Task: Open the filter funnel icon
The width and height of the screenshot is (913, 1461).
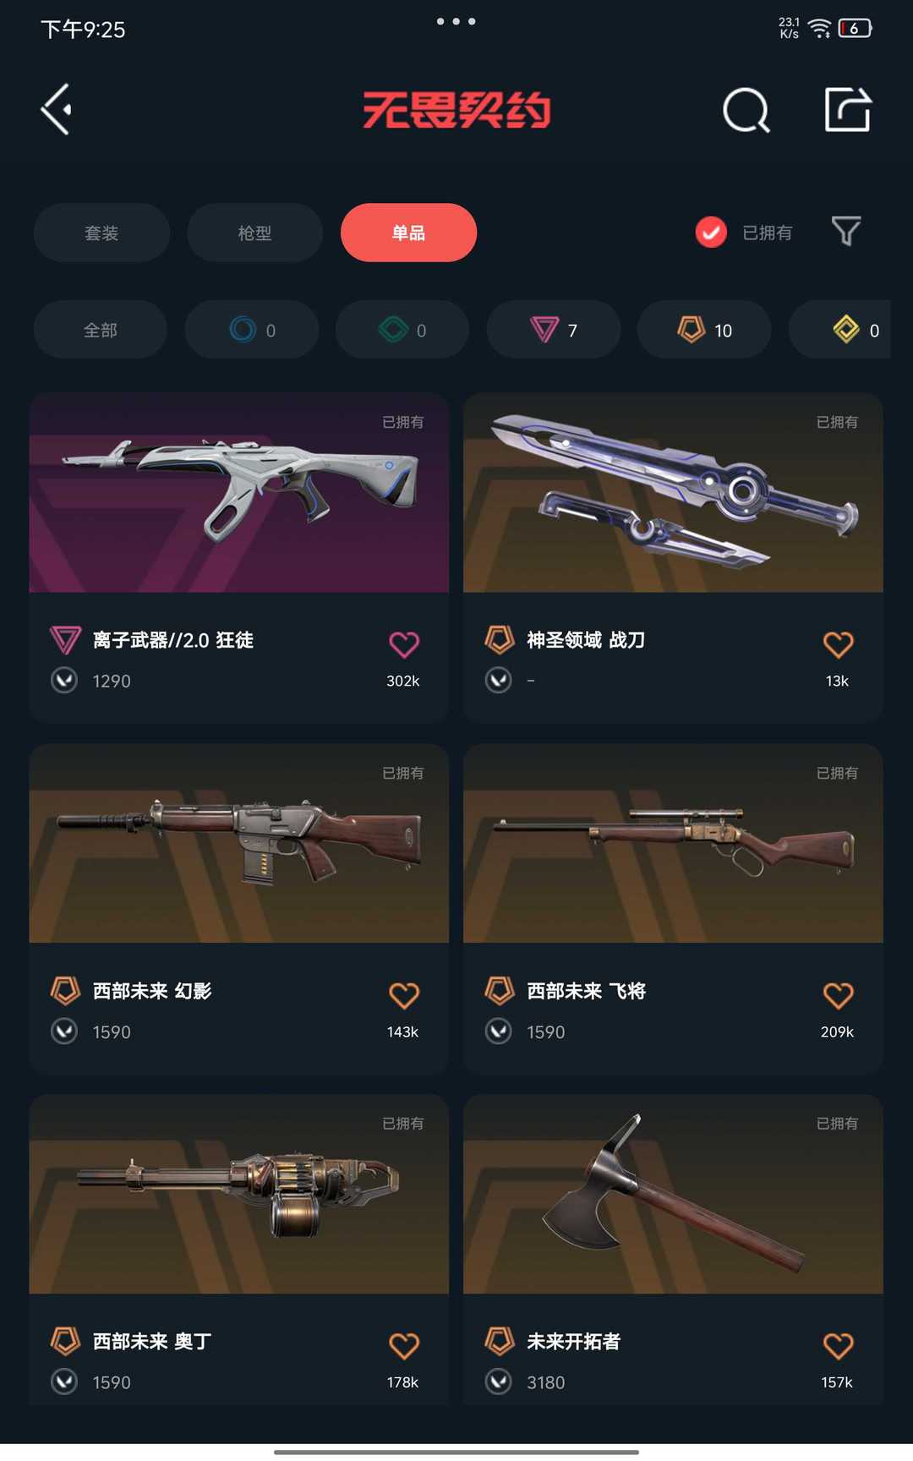Action: [x=845, y=231]
